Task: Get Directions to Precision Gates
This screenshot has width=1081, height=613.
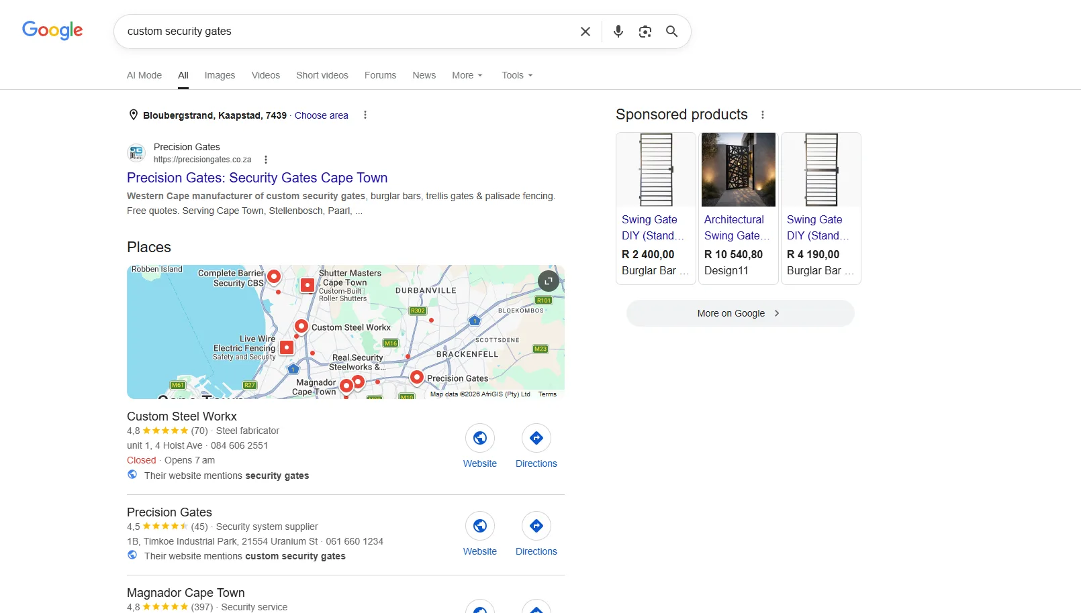Action: pyautogui.click(x=536, y=526)
